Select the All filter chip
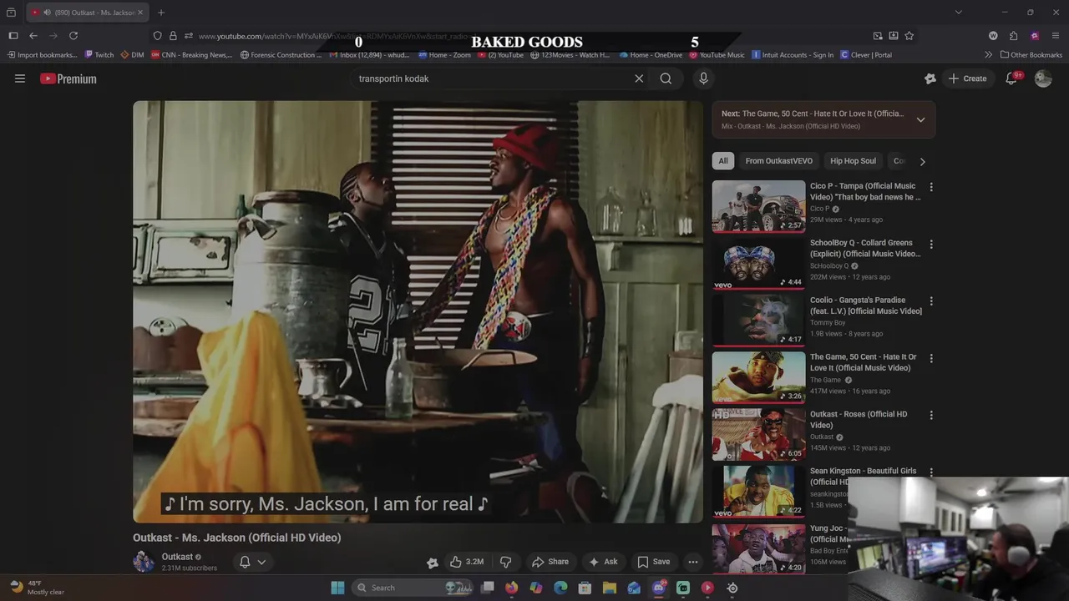The height and width of the screenshot is (601, 1069). pyautogui.click(x=723, y=161)
